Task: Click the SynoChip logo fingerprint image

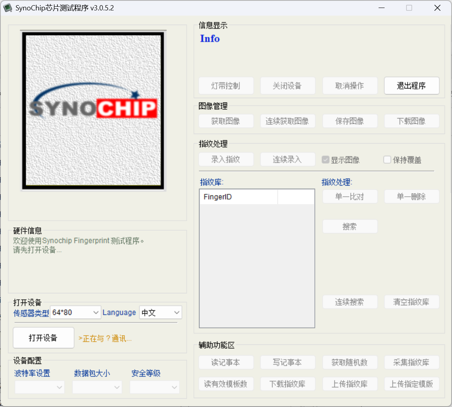Action: [x=93, y=111]
